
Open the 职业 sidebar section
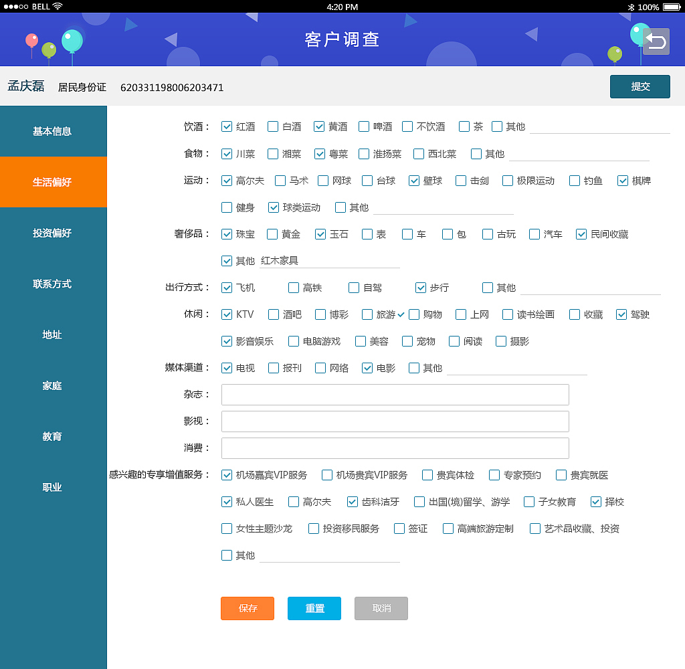coord(52,487)
